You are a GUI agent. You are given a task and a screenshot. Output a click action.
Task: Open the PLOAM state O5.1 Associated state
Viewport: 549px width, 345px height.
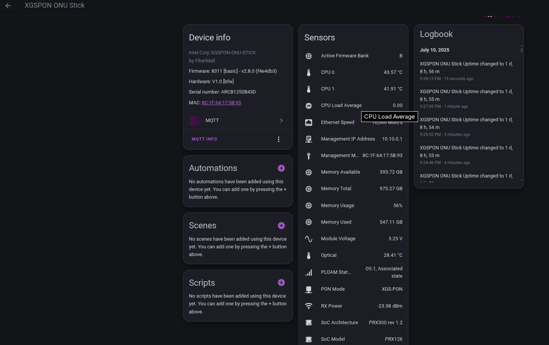(x=384, y=272)
